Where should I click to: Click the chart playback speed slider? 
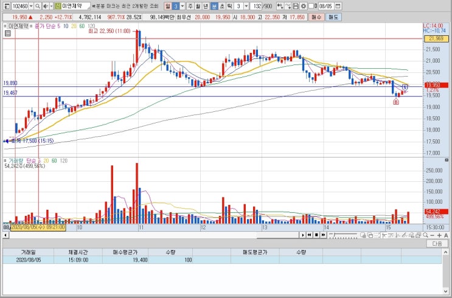(x=343, y=235)
